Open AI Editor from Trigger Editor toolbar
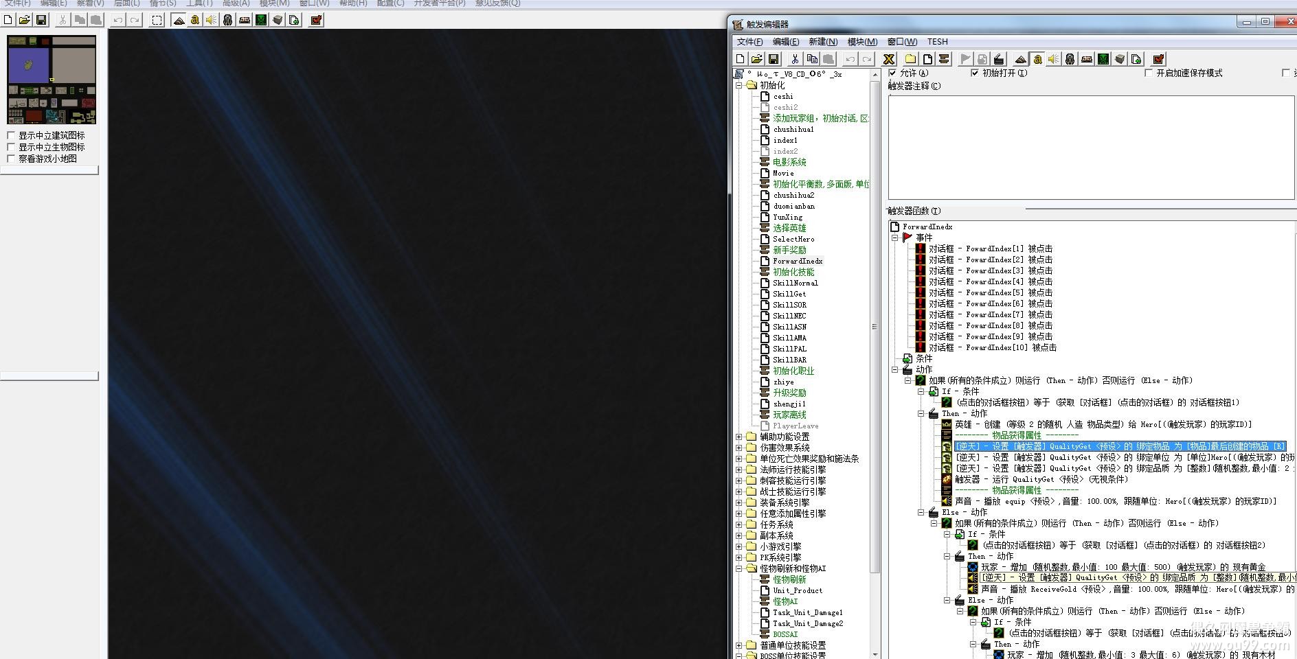 pos(1103,59)
